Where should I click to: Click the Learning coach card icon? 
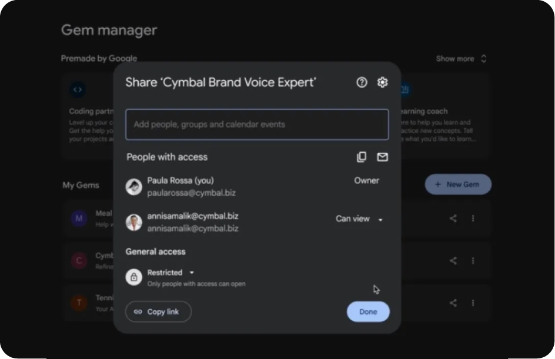(406, 89)
